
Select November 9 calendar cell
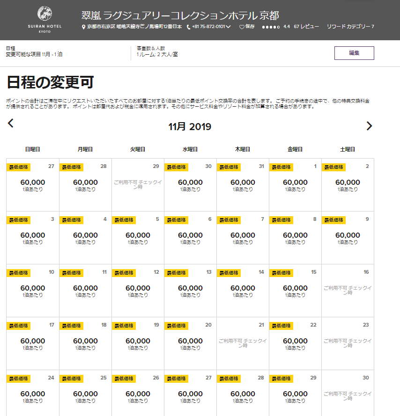[x=348, y=238]
